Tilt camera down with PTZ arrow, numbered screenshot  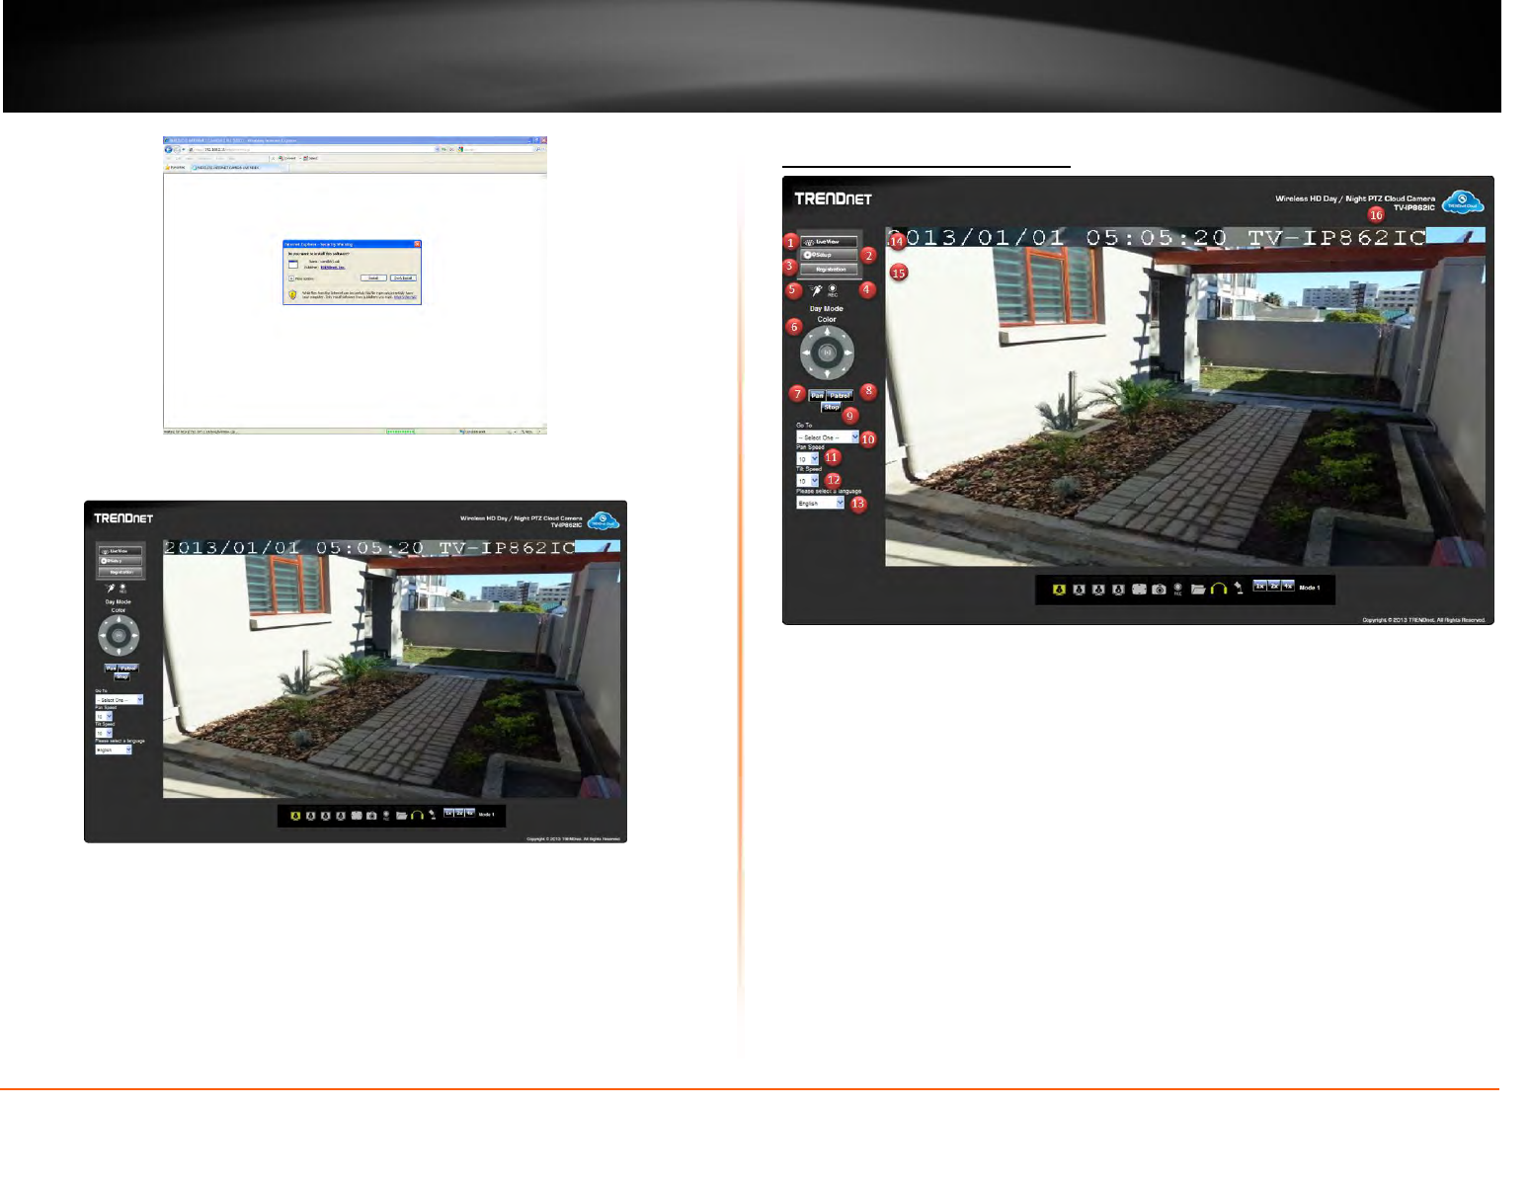click(x=827, y=373)
